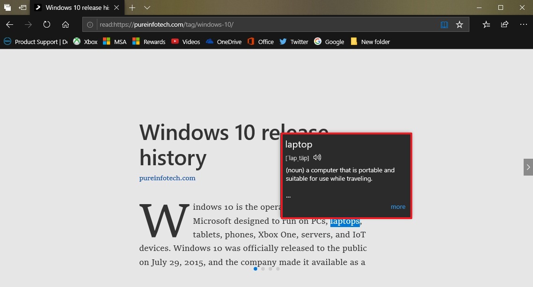Refresh the current page

(x=47, y=24)
